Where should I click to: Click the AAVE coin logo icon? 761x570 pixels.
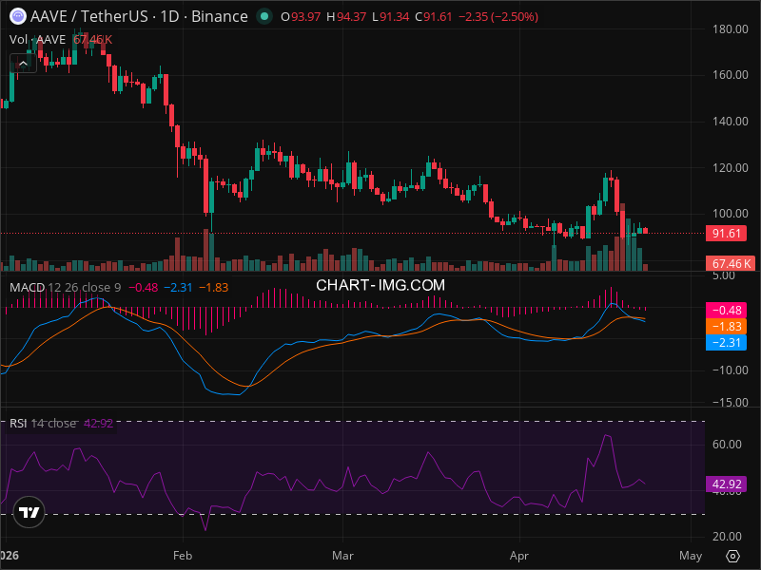(x=18, y=16)
